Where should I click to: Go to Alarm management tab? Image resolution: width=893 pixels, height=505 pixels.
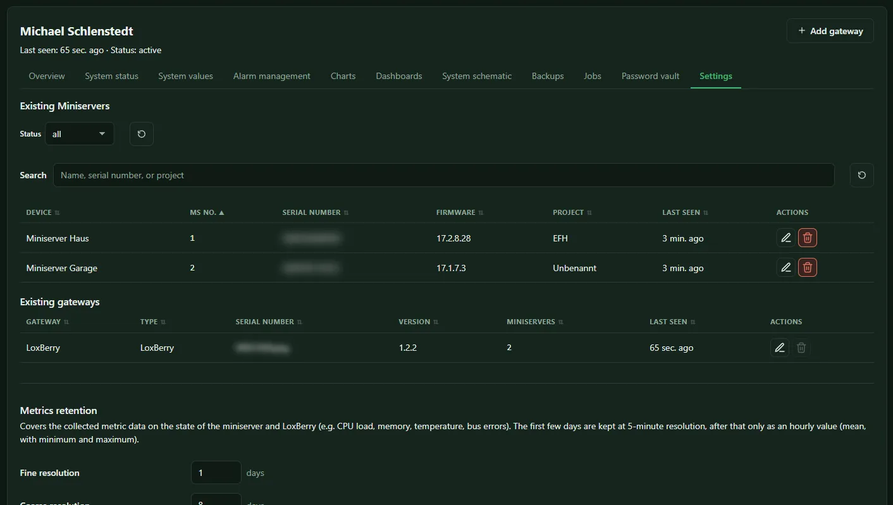tap(272, 76)
